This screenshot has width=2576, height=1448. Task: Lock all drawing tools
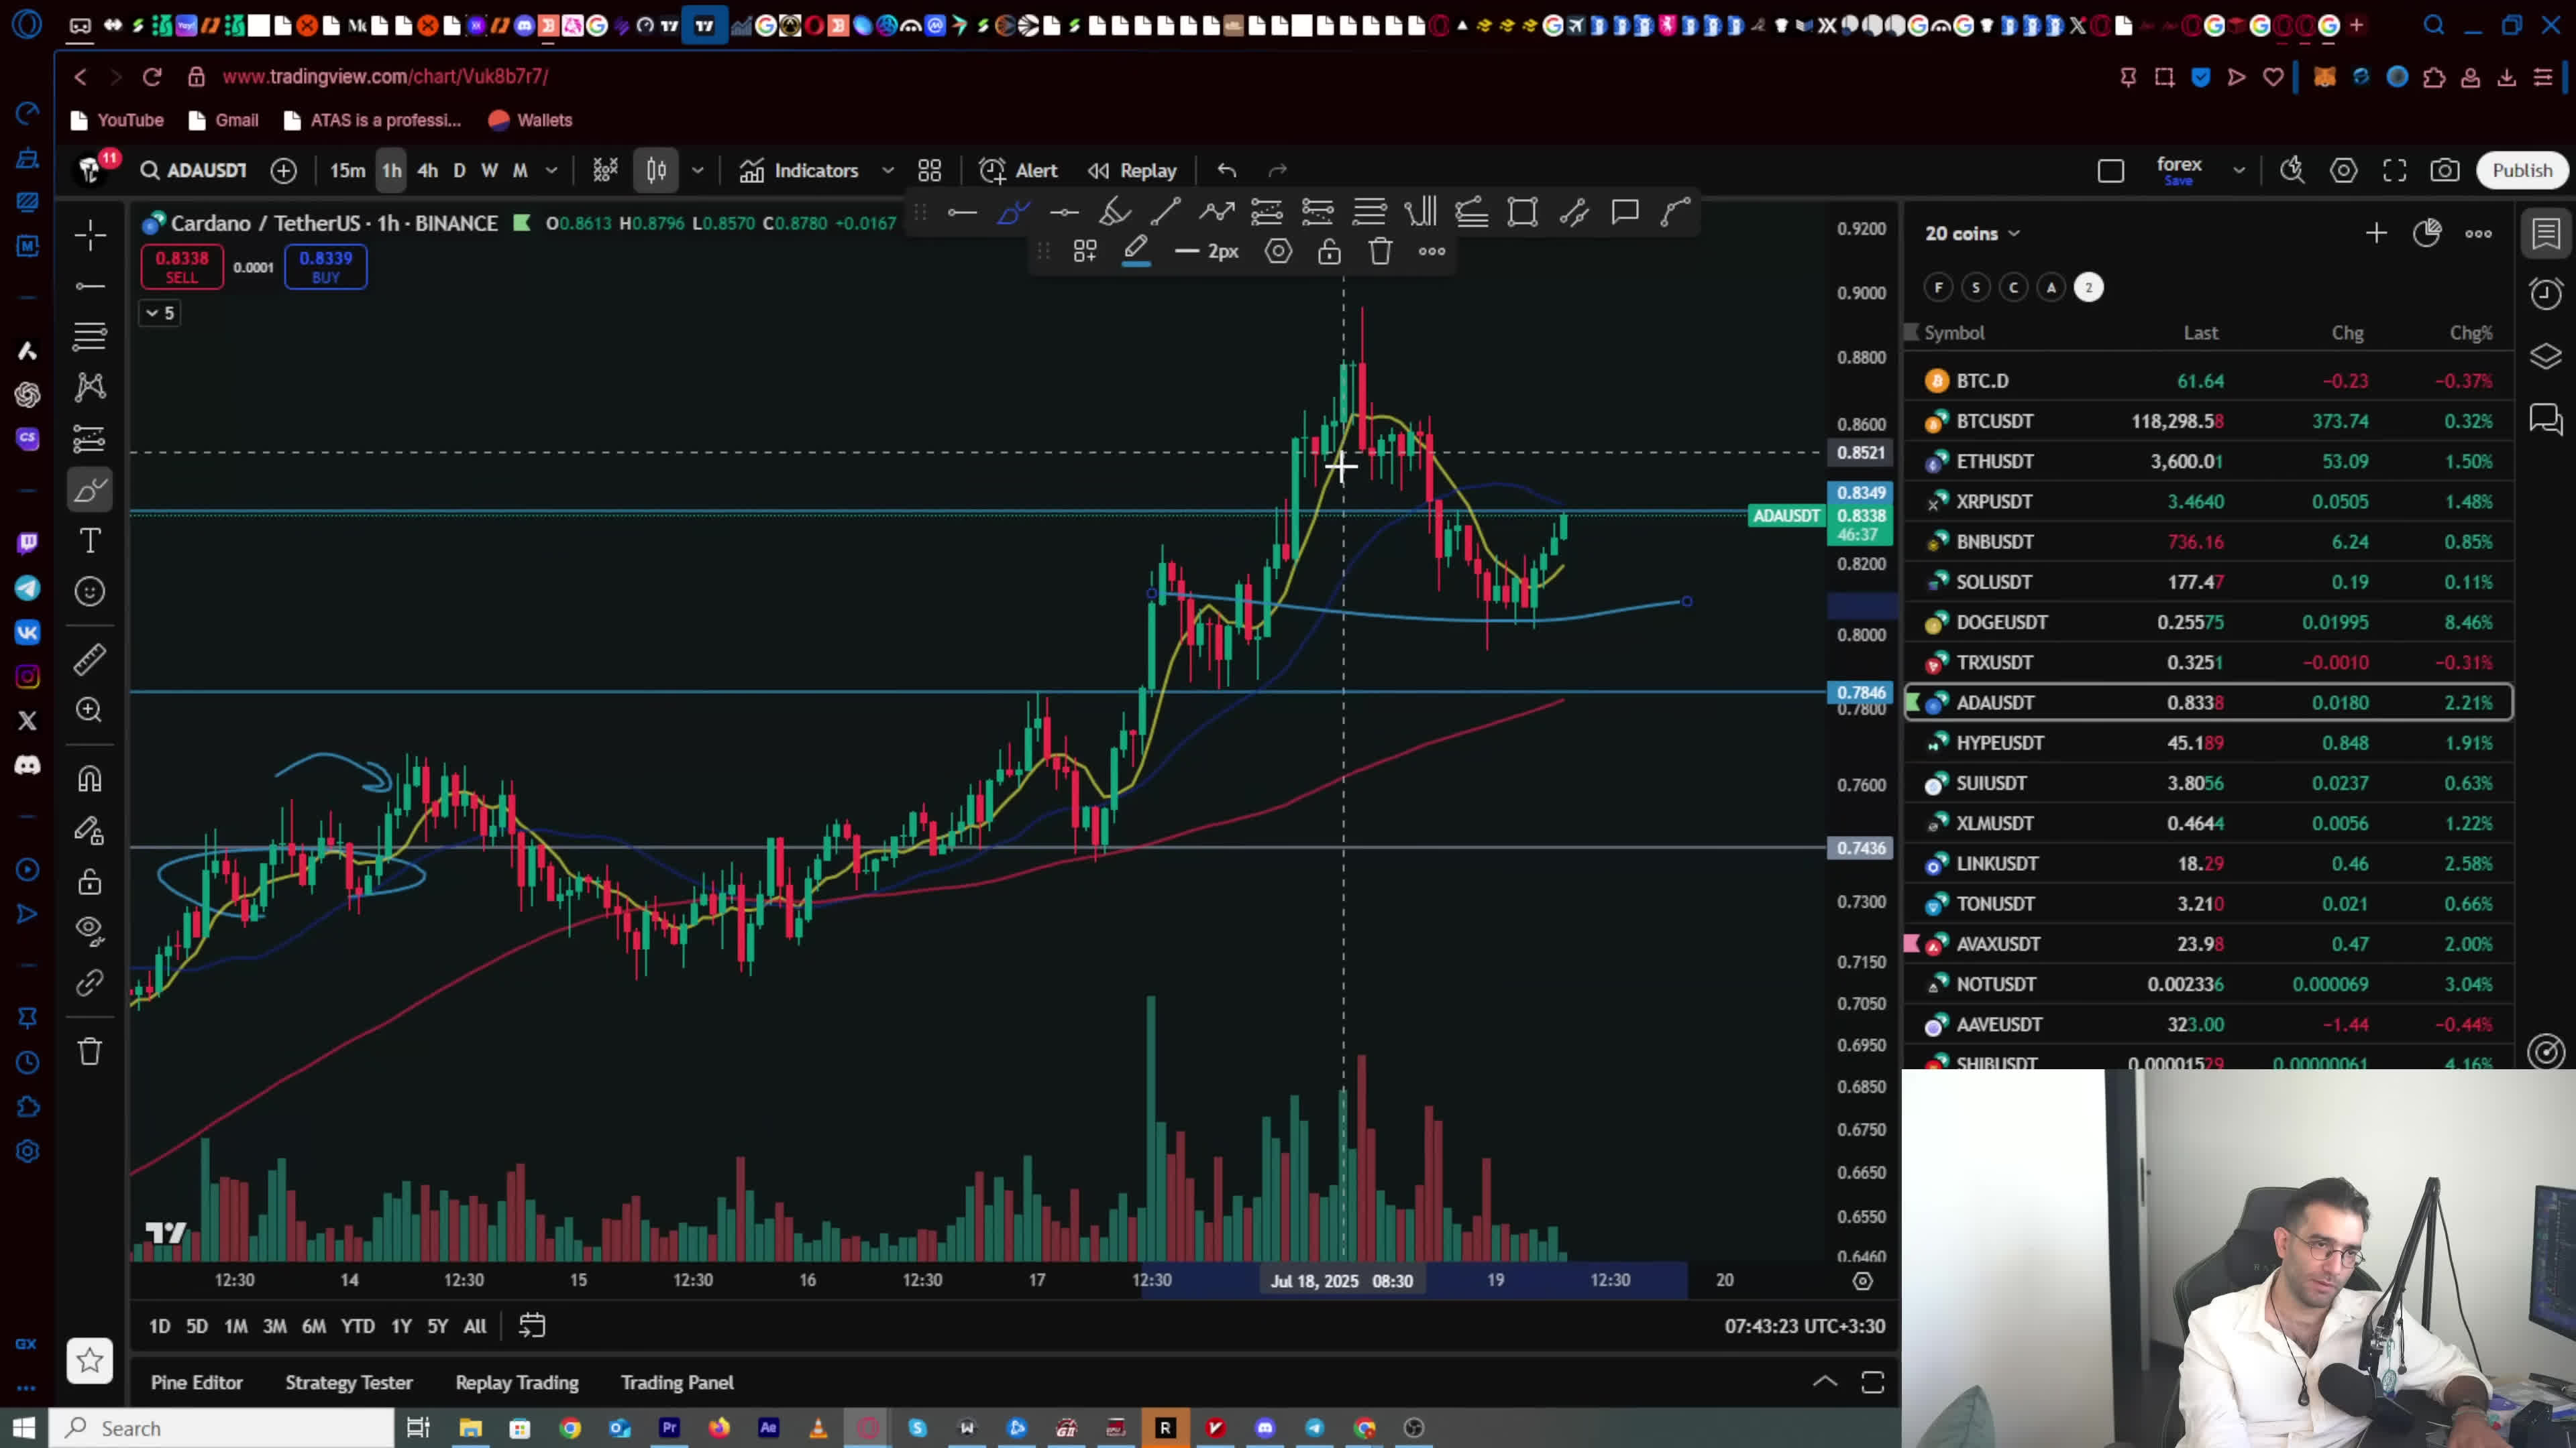tap(90, 882)
